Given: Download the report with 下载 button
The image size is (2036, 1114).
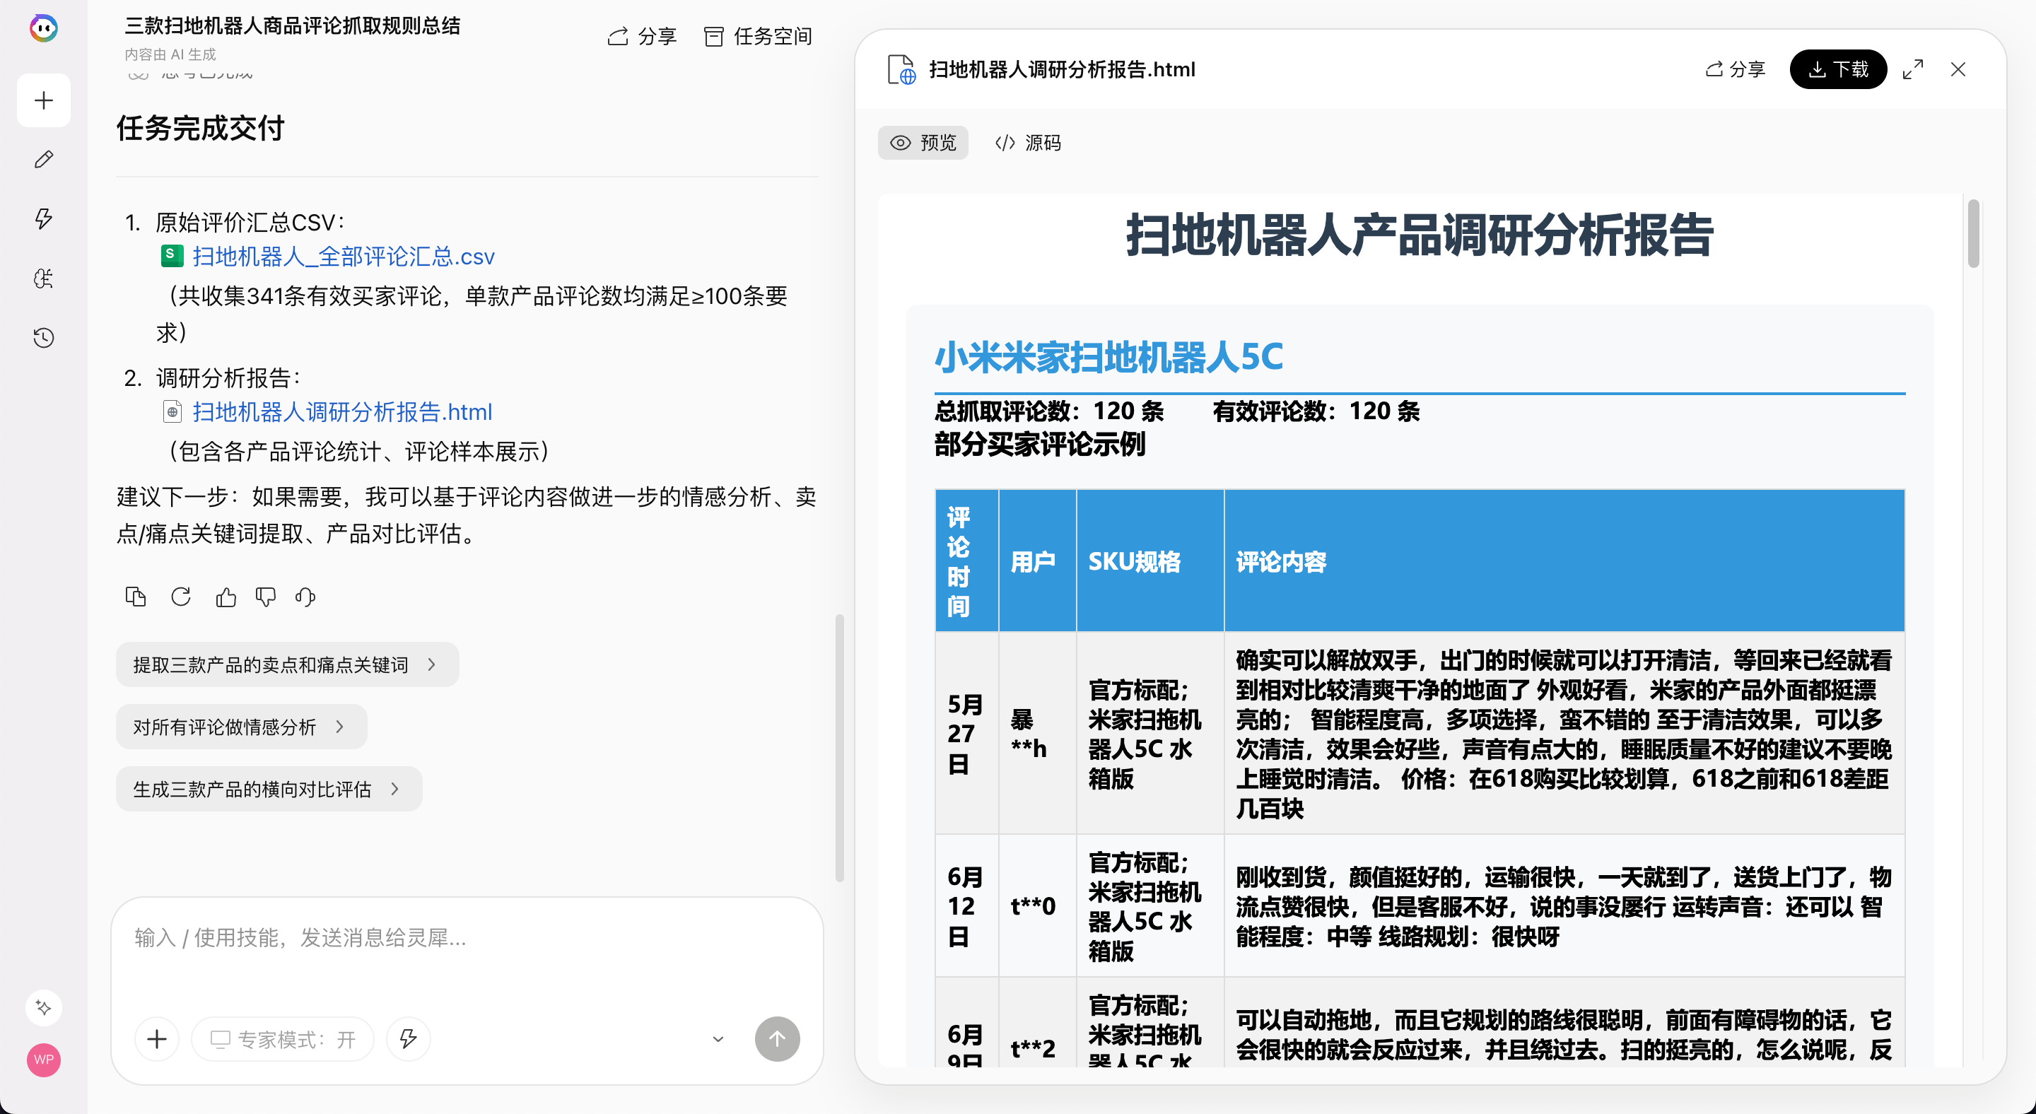Looking at the screenshot, I should [1838, 69].
